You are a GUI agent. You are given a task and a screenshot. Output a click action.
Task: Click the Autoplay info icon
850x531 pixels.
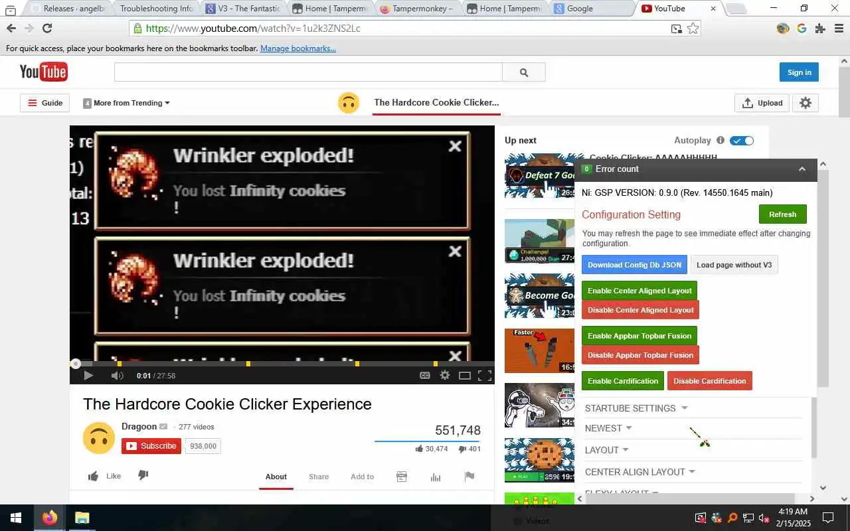click(x=721, y=141)
